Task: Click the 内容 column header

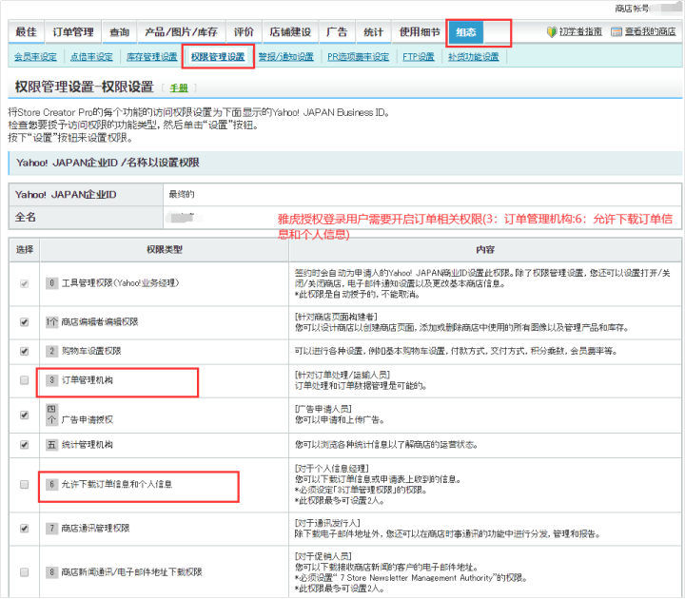Action: 485,250
